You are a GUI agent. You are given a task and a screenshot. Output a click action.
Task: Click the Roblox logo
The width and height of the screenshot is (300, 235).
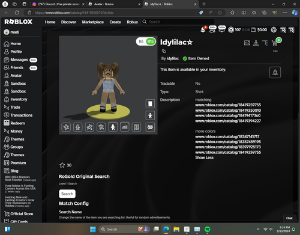point(19,22)
